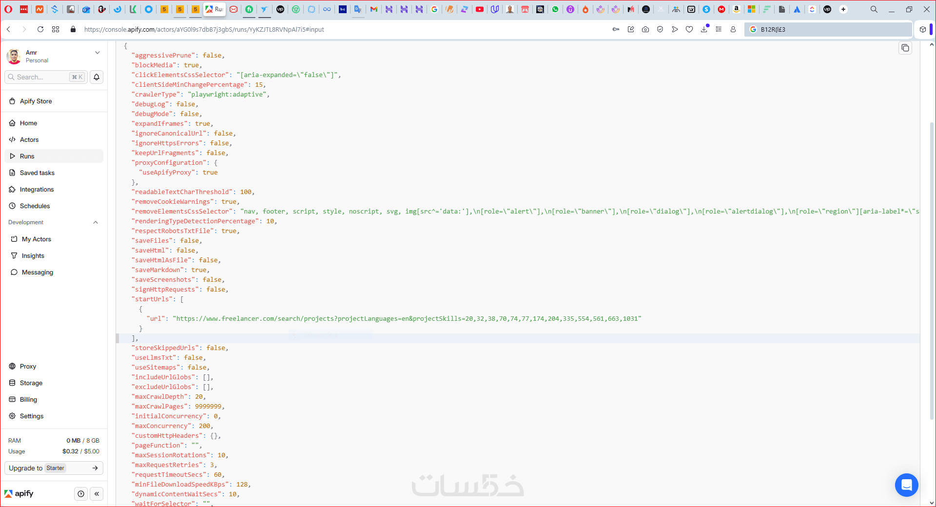Screen dimensions: 936x507
Task: Open Integrations page
Action: point(54,189)
